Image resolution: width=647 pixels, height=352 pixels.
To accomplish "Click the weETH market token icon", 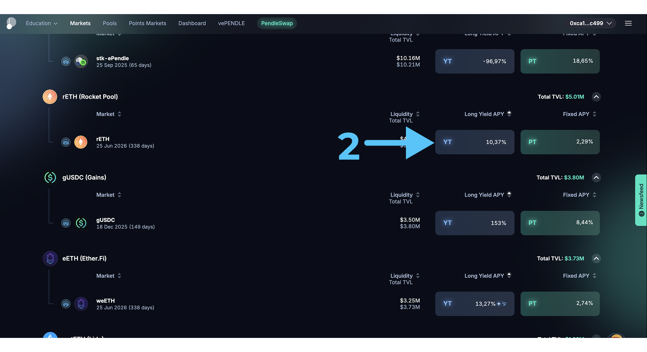I will pyautogui.click(x=81, y=304).
